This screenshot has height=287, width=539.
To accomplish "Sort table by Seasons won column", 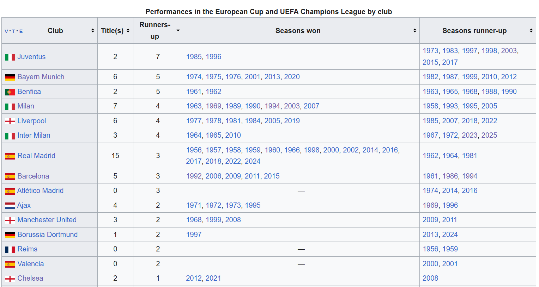I will [415, 31].
